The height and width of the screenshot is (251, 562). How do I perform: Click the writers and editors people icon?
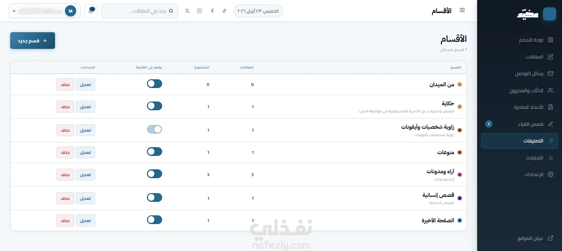551,90
